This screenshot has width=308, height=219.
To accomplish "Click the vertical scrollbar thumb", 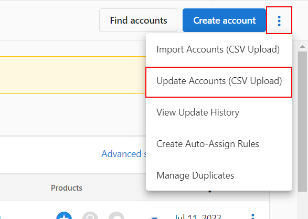I will pos(303,121).
